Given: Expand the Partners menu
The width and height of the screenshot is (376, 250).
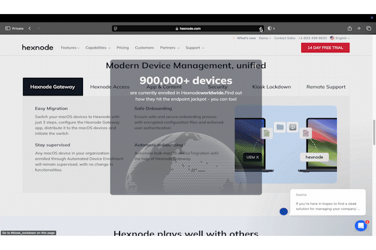Looking at the screenshot, I should tap(170, 48).
